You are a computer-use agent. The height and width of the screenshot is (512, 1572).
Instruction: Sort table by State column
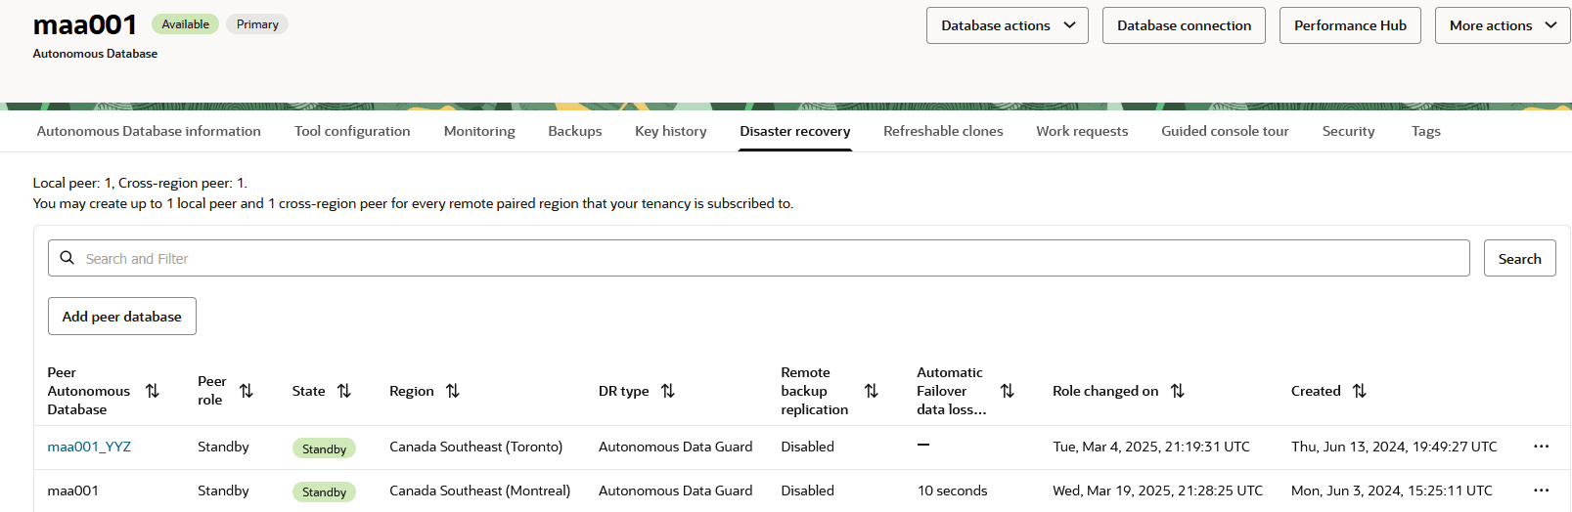point(344,391)
